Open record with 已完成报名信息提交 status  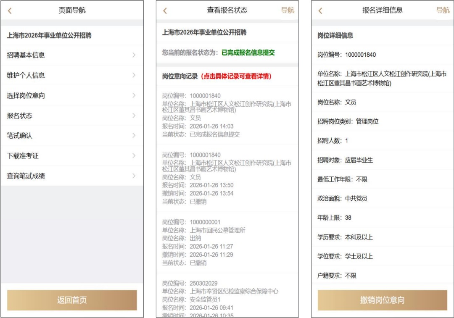pos(227,115)
